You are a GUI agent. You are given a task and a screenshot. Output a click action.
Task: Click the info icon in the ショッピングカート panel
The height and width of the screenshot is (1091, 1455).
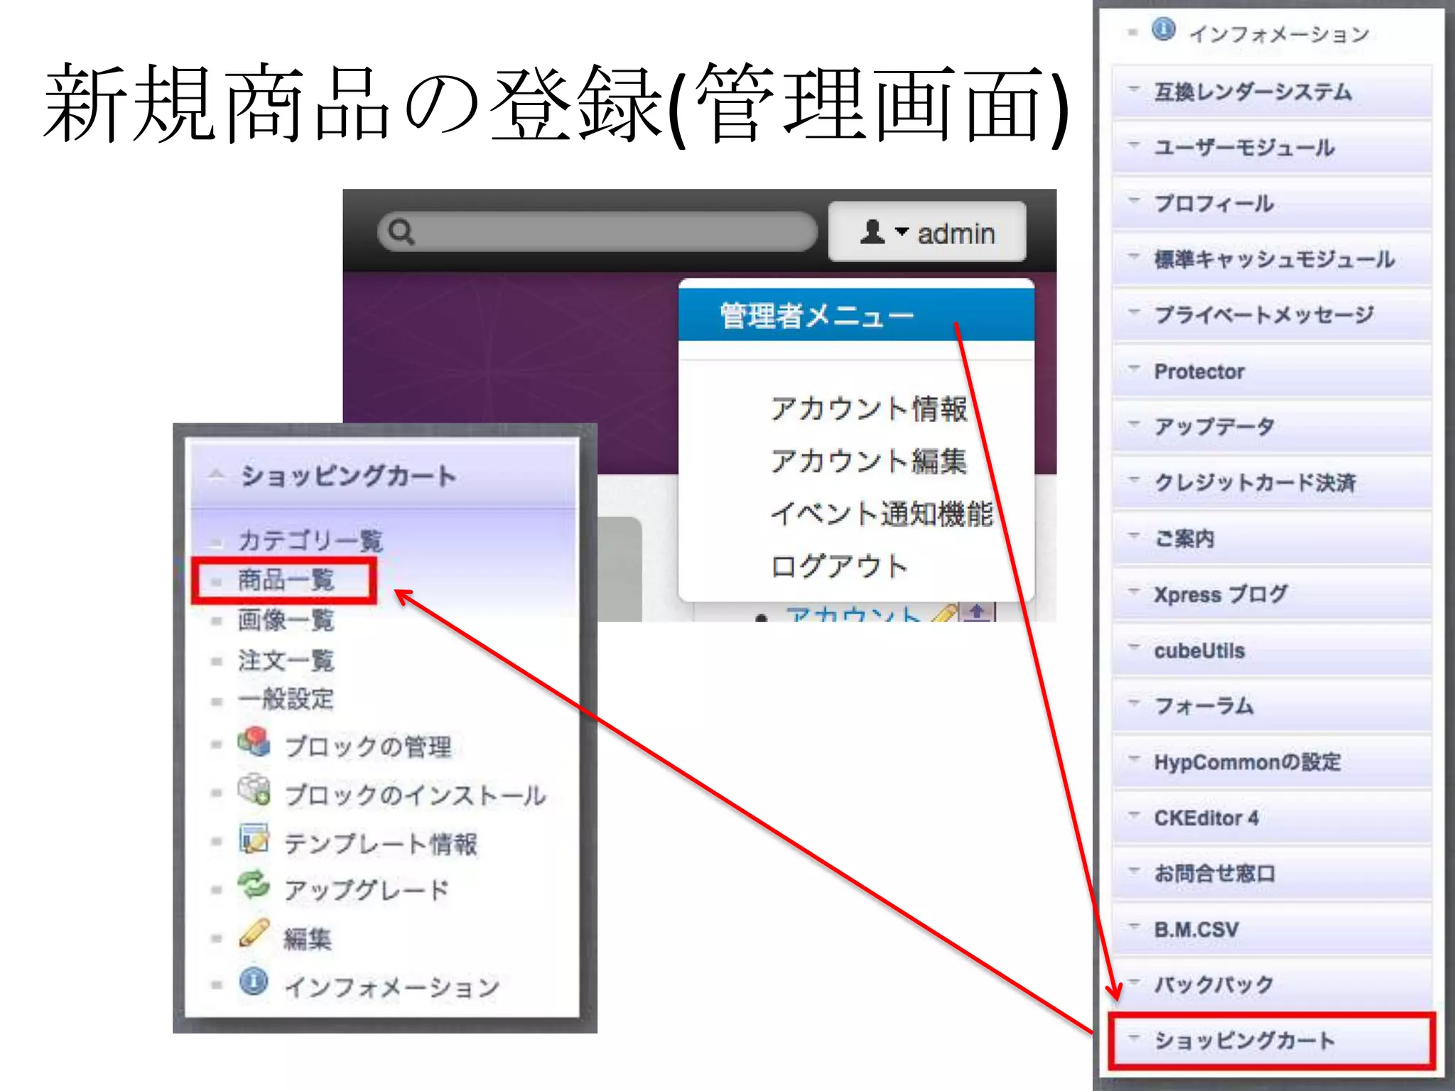pos(254,982)
